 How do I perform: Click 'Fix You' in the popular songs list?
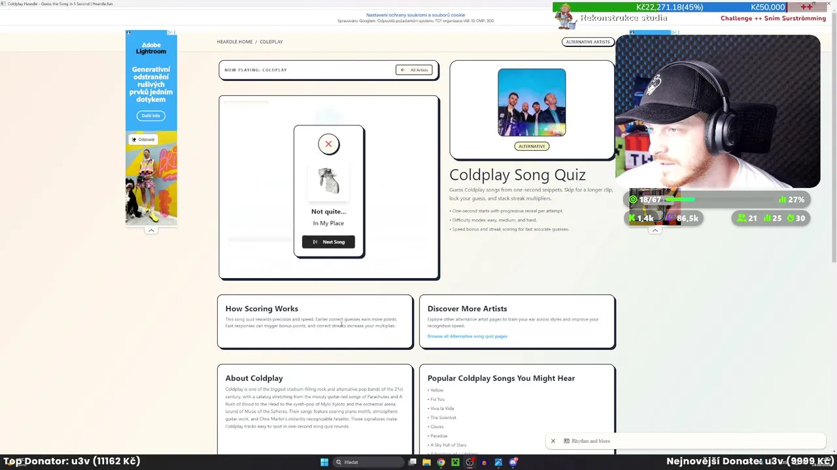[x=437, y=399]
